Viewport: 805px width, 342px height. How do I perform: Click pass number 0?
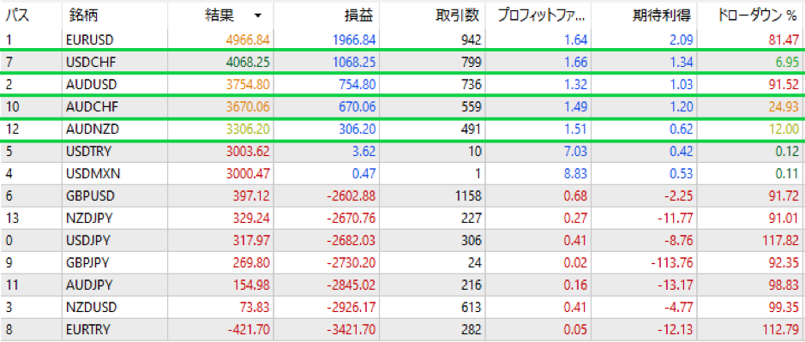[x=9, y=240]
